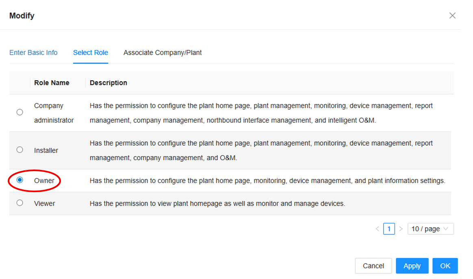The image size is (473, 279).
Task: Expand the 10 / page dropdown
Action: coord(430,229)
